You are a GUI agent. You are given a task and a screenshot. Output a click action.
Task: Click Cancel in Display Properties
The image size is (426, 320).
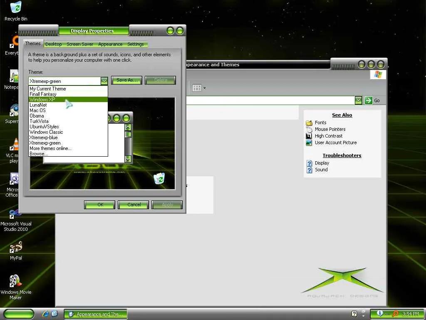134,205
